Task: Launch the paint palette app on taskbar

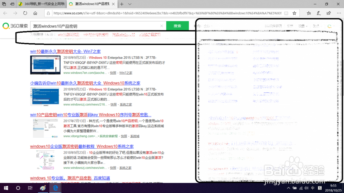Action: click(x=43, y=188)
